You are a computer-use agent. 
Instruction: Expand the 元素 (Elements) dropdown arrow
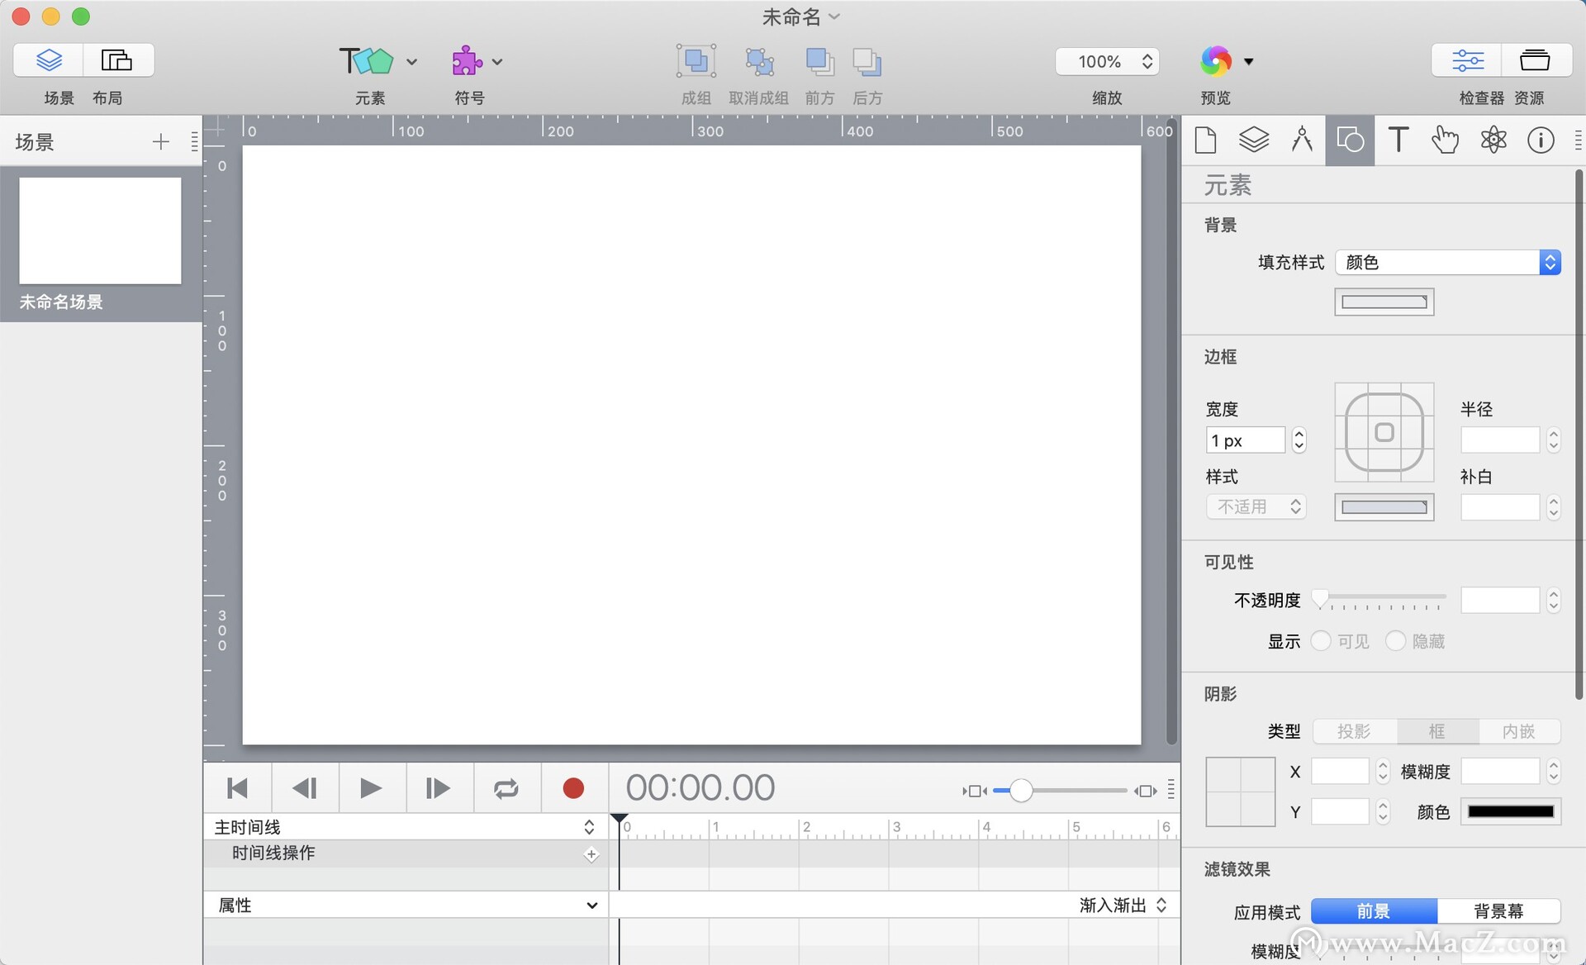[x=411, y=61]
